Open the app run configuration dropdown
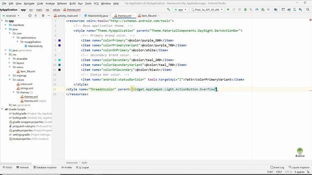This screenshot has height=175, width=312. click(180, 10)
